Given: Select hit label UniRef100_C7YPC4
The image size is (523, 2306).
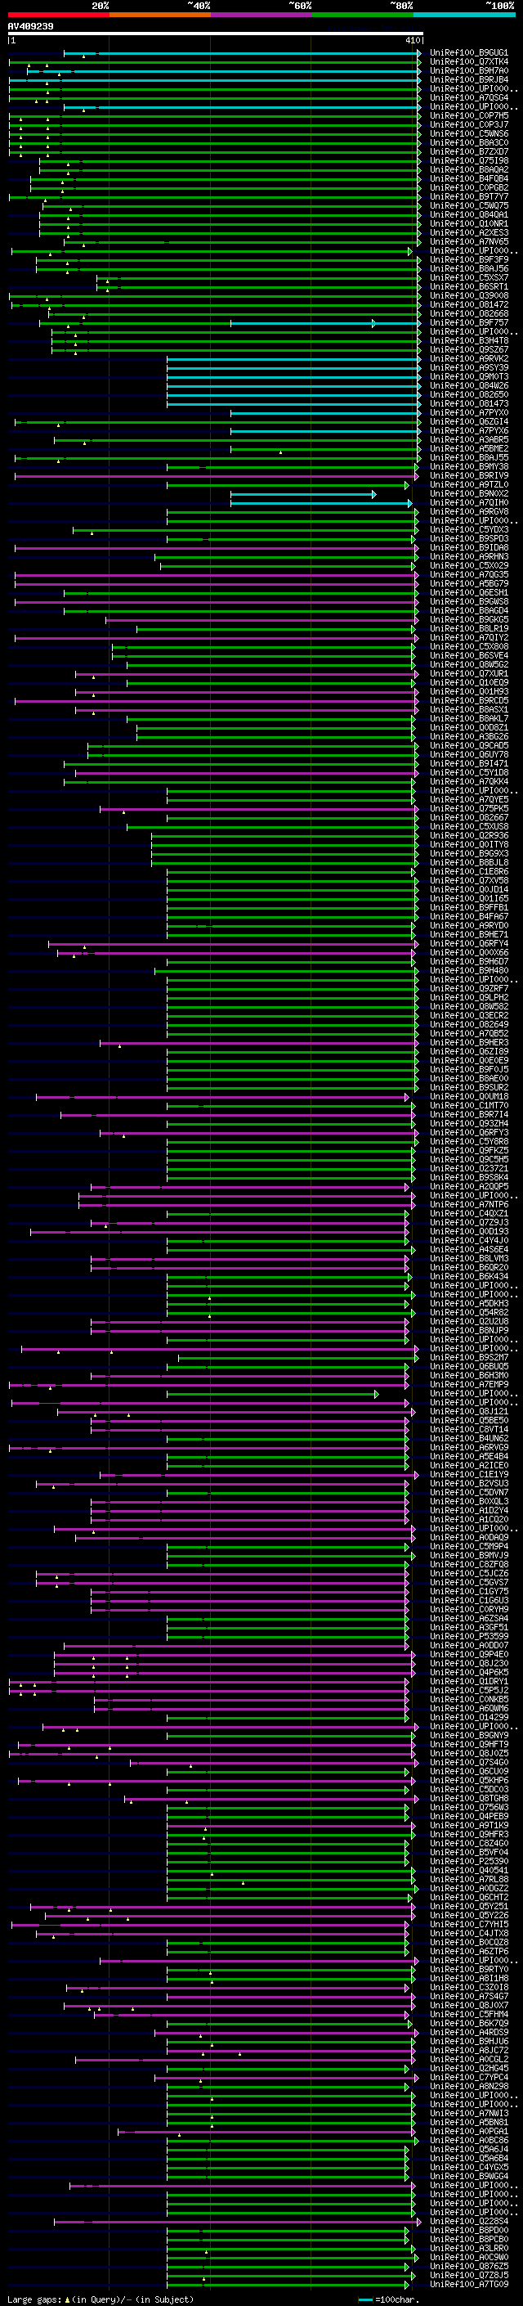Looking at the screenshot, I should coord(468,2077).
